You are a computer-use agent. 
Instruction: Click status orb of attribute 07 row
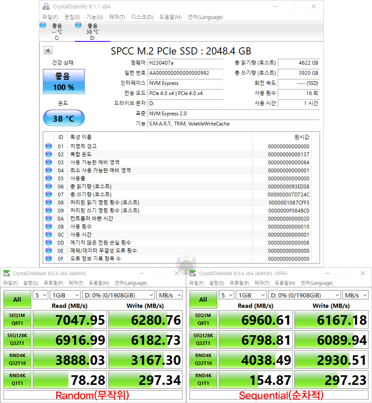pyautogui.click(x=49, y=194)
